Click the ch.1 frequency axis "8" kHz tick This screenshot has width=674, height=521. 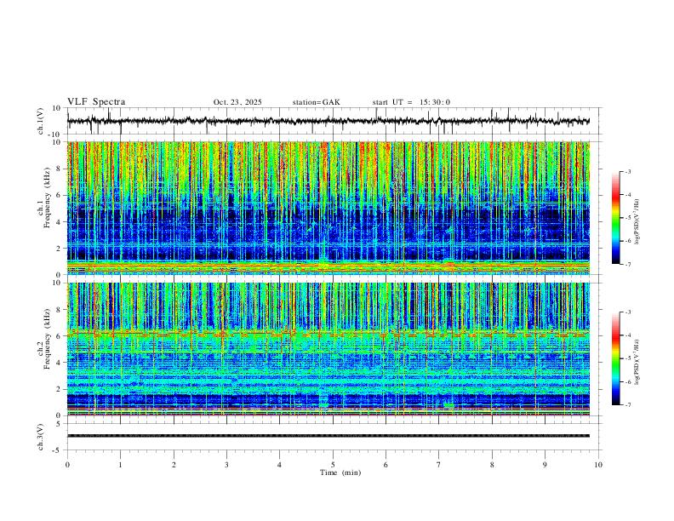60,169
